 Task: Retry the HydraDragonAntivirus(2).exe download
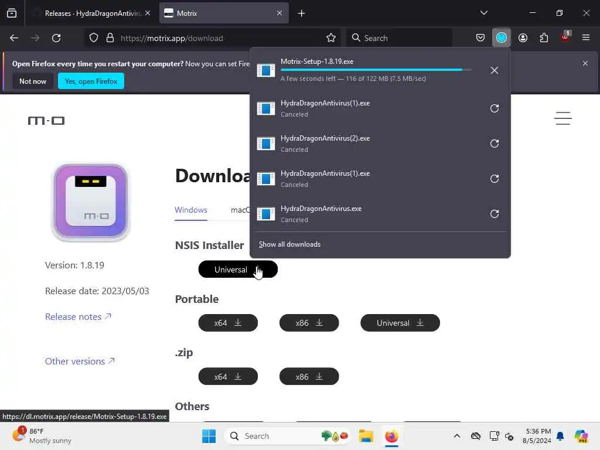(495, 144)
